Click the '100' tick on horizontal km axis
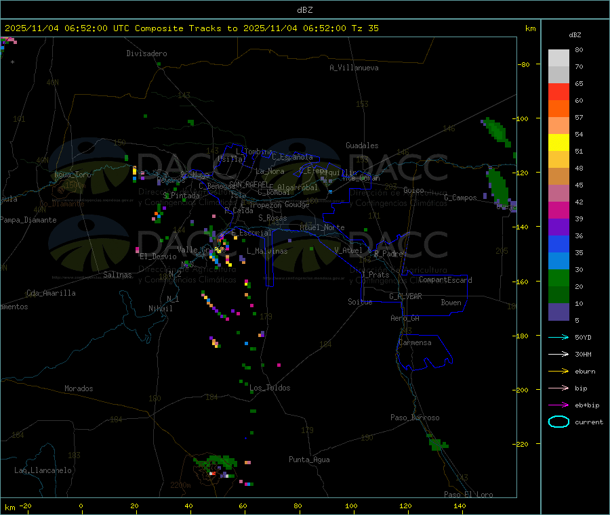The height and width of the screenshot is (515, 610). 351,506
